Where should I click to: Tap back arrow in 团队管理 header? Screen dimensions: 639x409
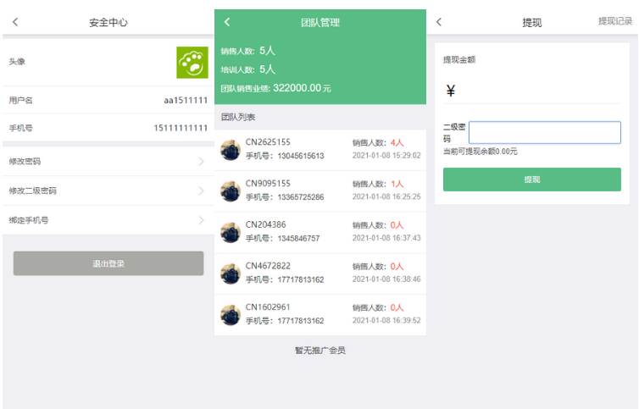[x=227, y=22]
